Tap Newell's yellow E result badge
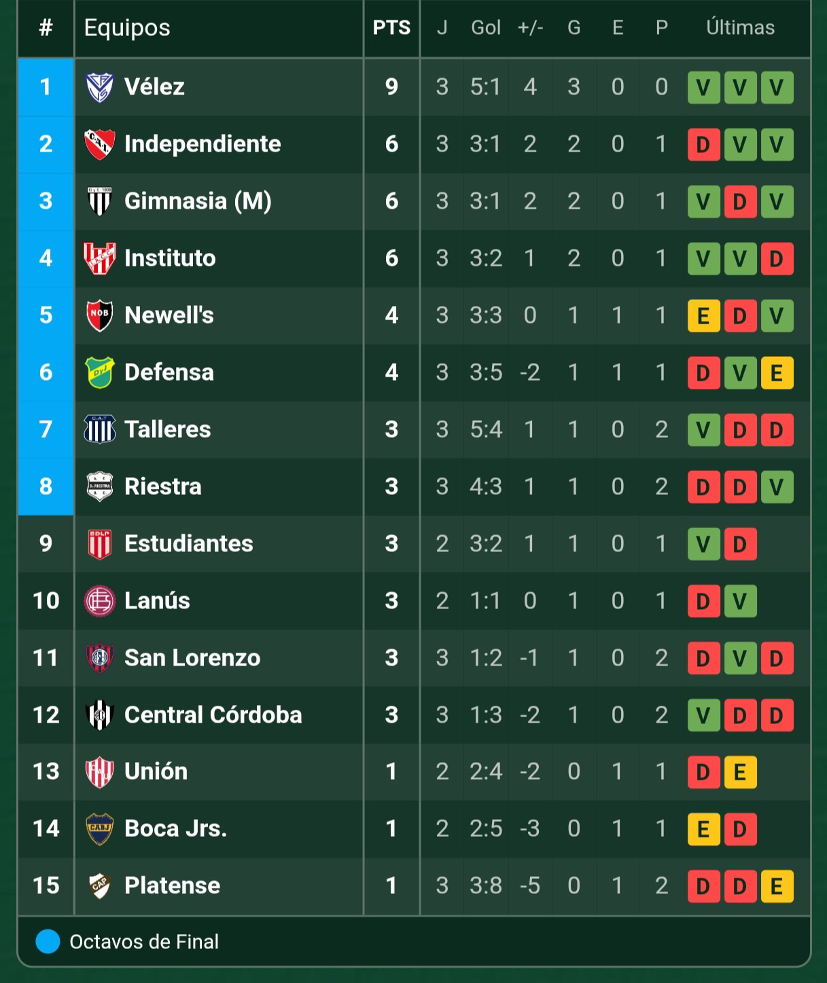The width and height of the screenshot is (827, 983). [x=703, y=316]
